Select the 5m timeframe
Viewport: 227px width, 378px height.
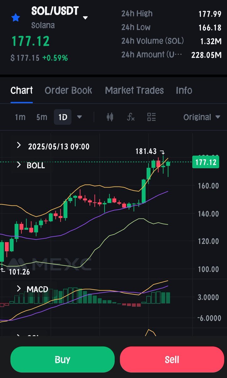tap(42, 117)
